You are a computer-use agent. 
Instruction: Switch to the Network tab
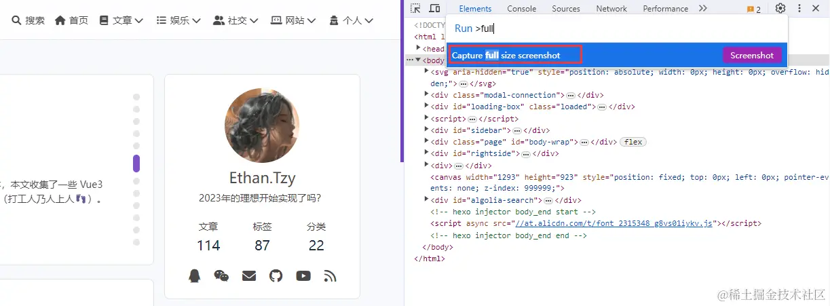[x=611, y=9]
